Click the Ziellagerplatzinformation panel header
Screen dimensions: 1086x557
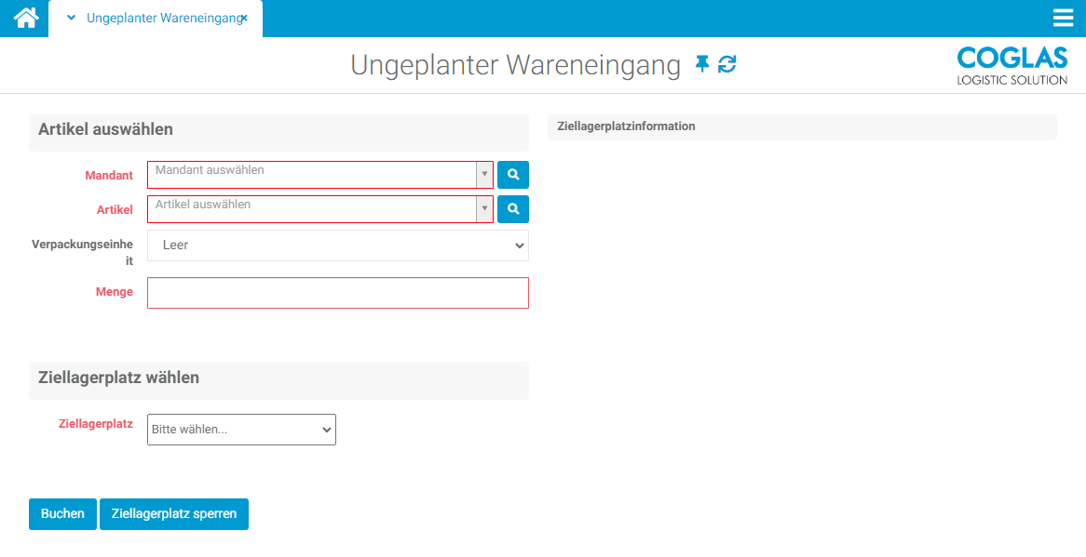801,126
